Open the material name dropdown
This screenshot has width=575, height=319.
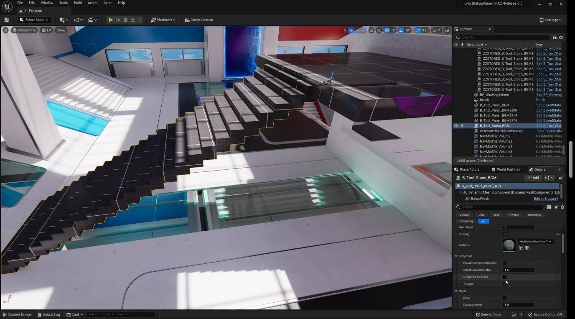click(x=536, y=242)
